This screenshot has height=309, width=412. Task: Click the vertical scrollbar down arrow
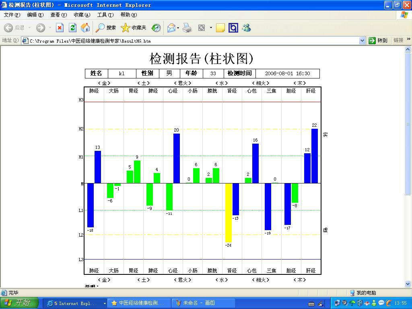(408, 284)
